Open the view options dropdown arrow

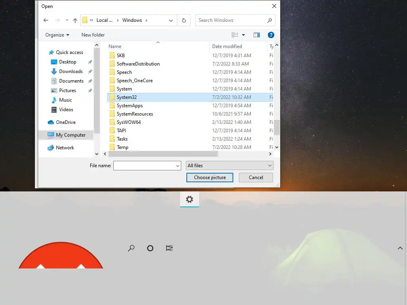click(244, 35)
